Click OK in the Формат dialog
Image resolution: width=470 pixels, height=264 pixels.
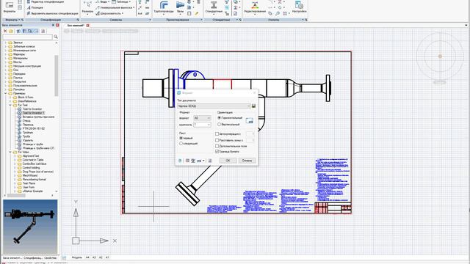(x=228, y=161)
